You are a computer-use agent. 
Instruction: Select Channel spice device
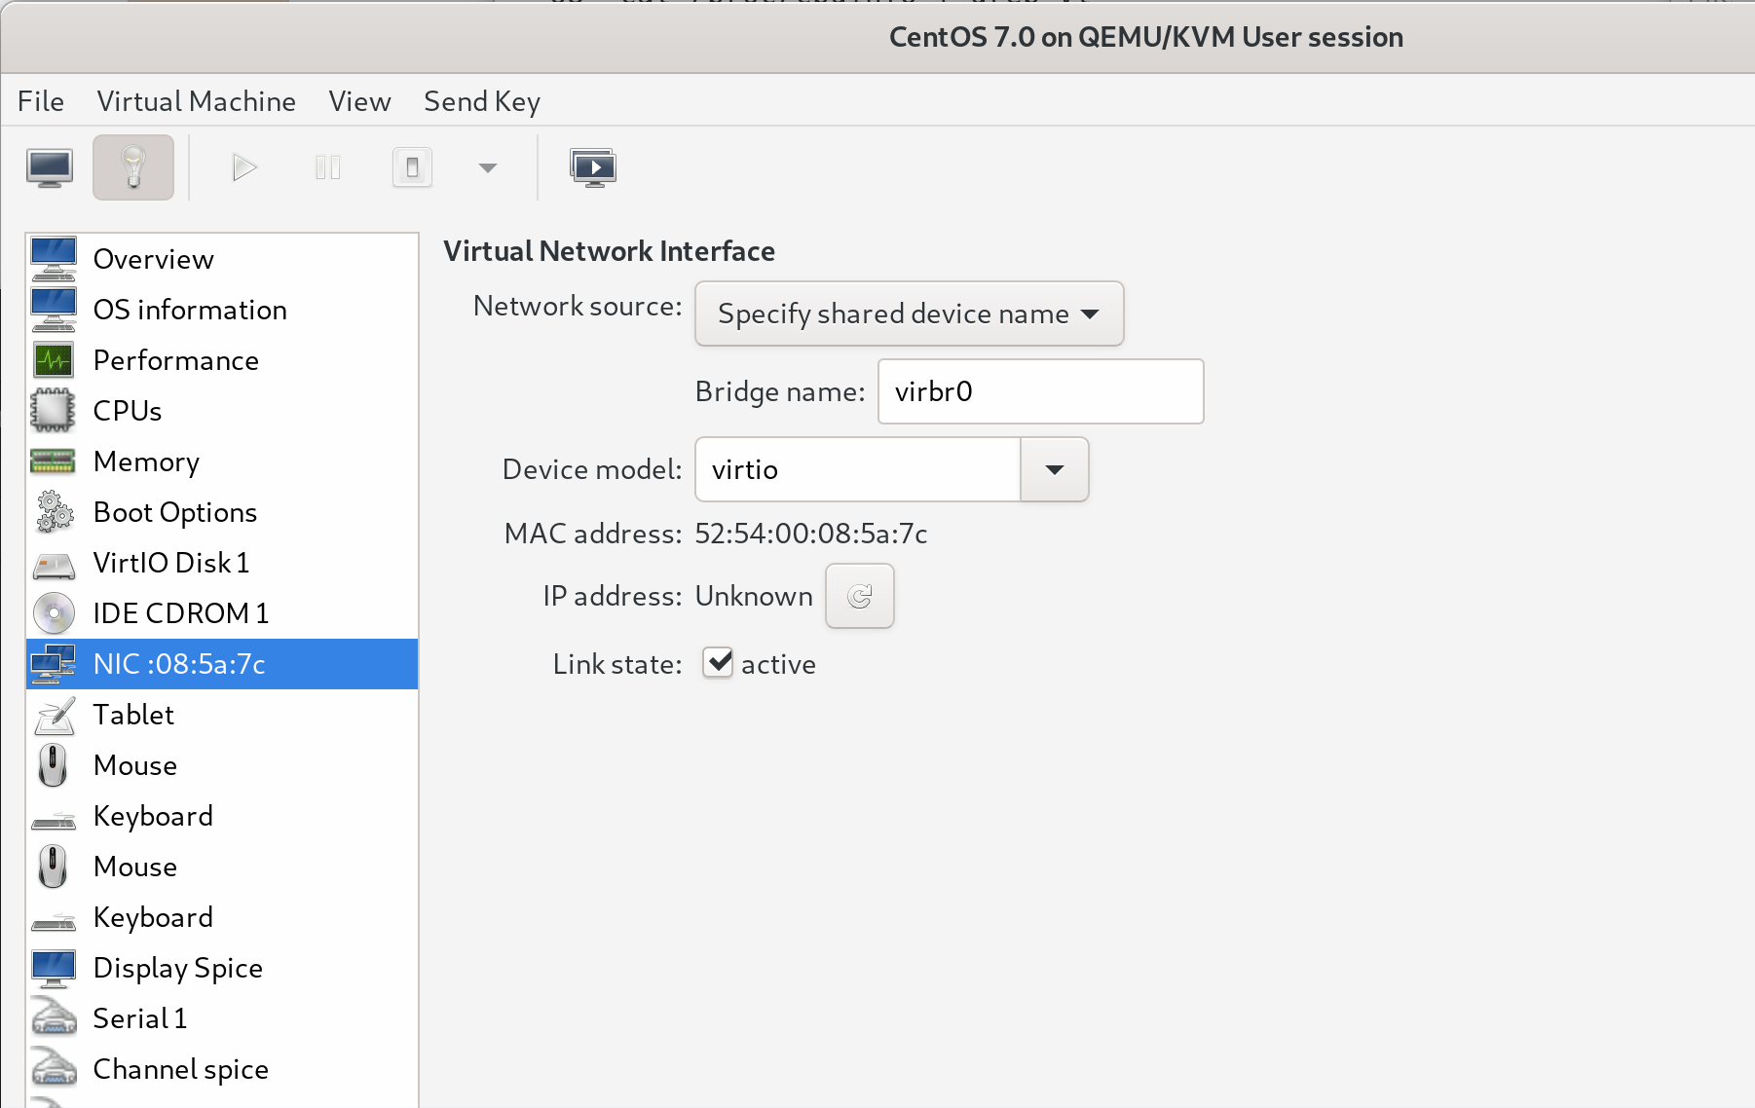tap(222, 1069)
